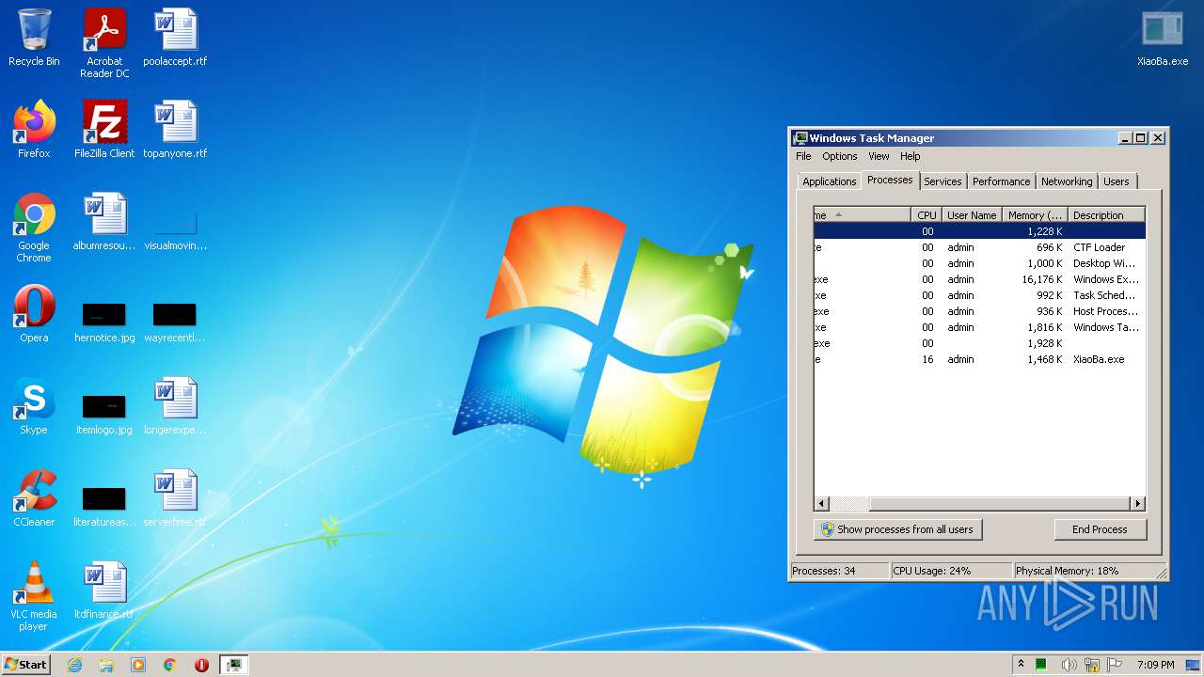This screenshot has height=677, width=1204.
Task: Click the process list left scroll arrow
Action: (x=821, y=504)
